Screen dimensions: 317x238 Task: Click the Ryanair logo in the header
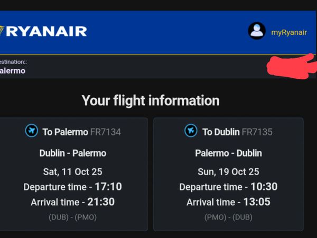pos(45,31)
